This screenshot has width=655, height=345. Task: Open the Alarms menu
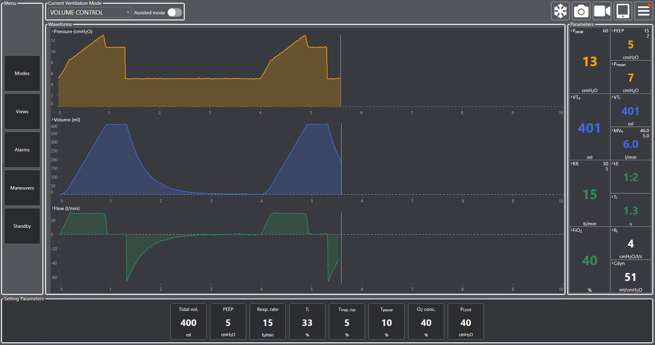coord(22,150)
